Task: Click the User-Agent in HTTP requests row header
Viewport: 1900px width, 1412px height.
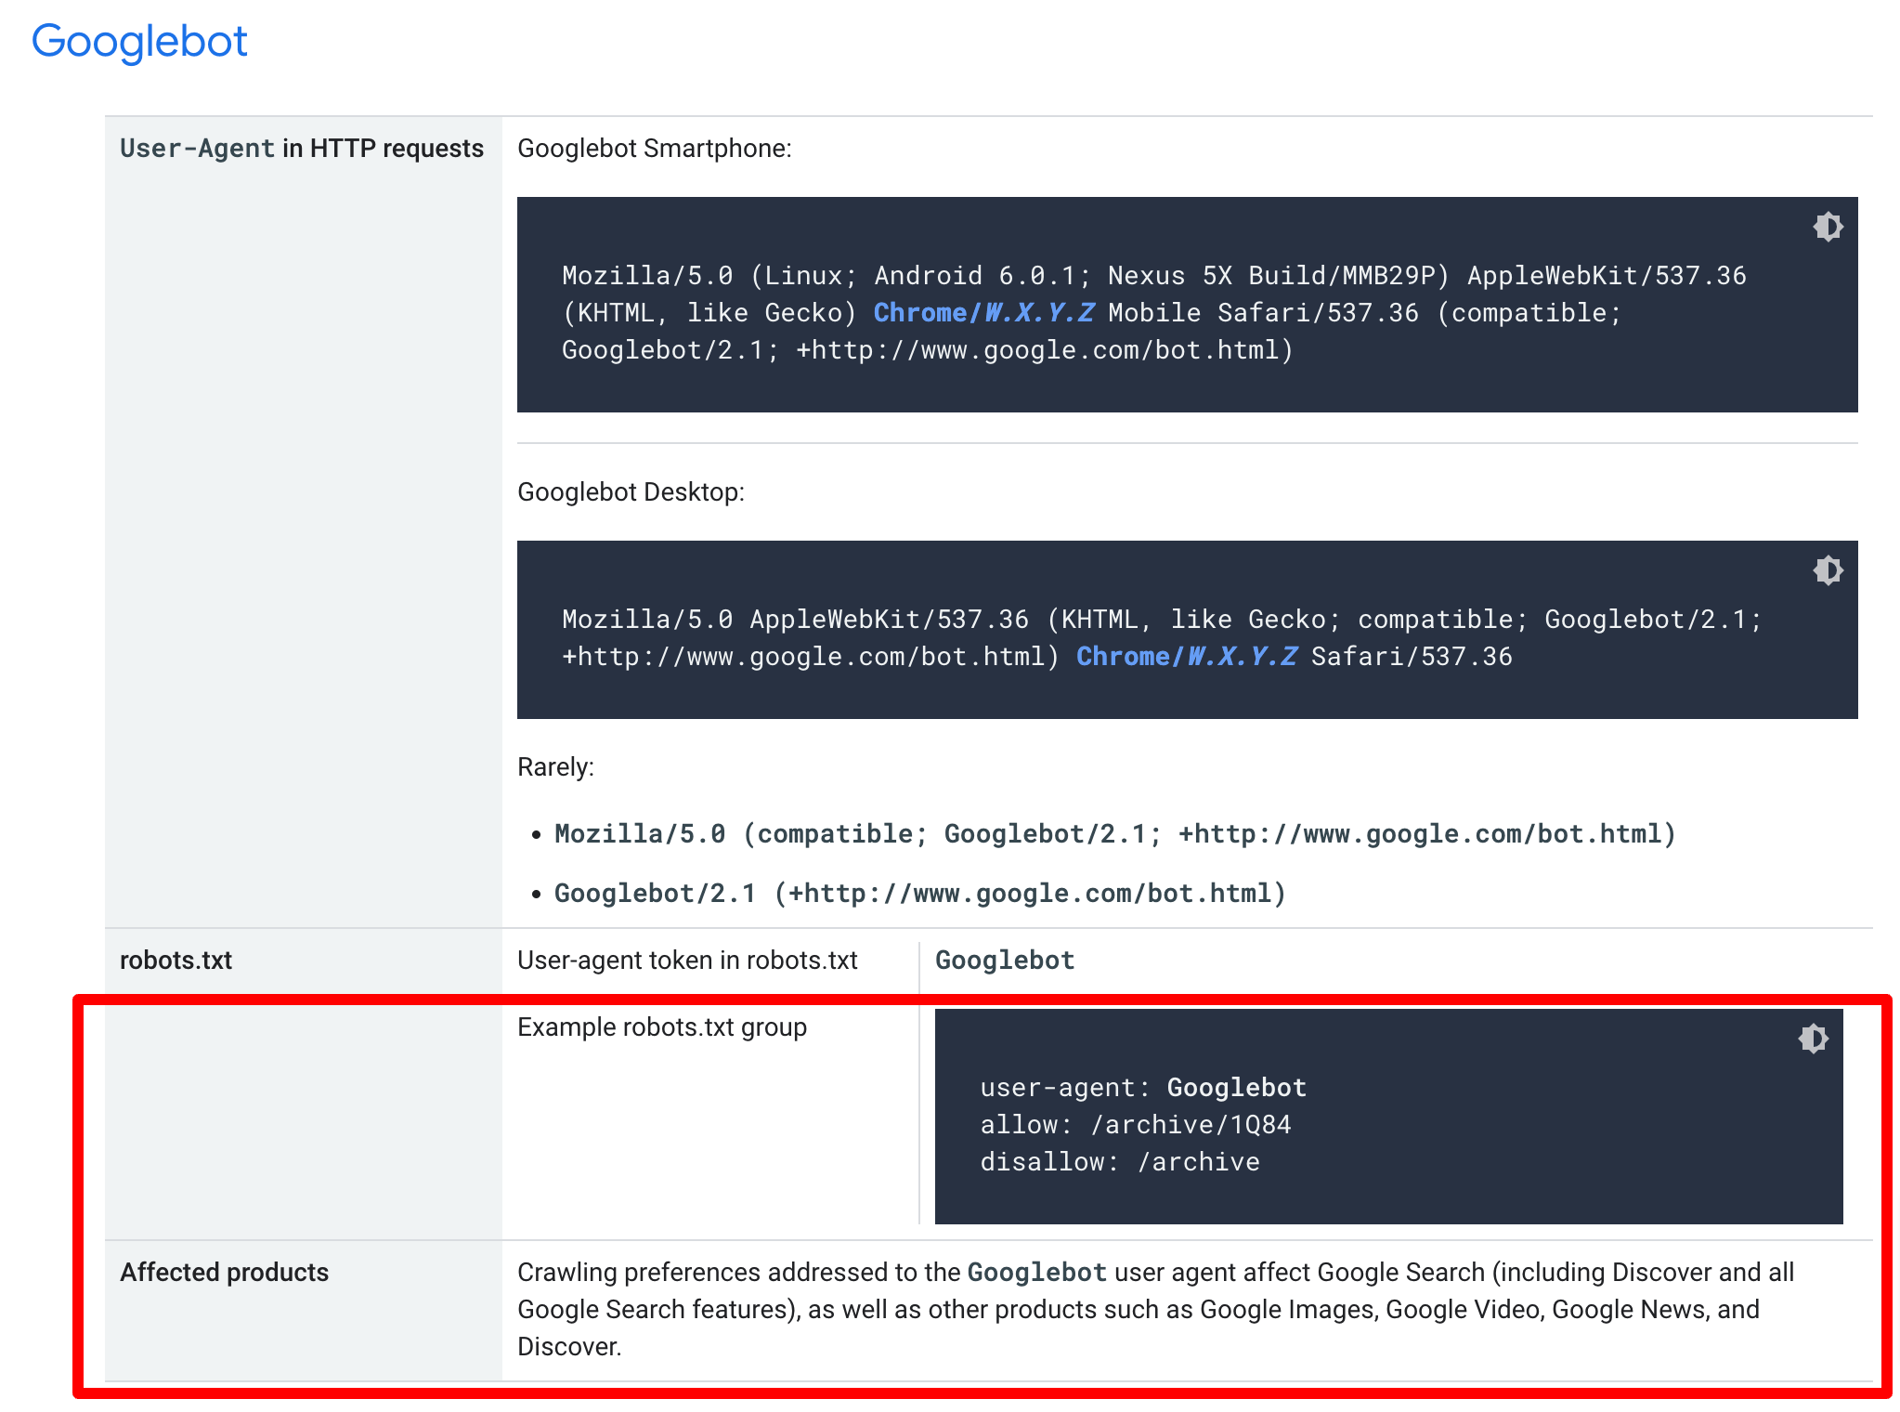Action: 301,147
